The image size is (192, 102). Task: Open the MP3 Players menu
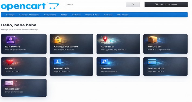(123, 15)
